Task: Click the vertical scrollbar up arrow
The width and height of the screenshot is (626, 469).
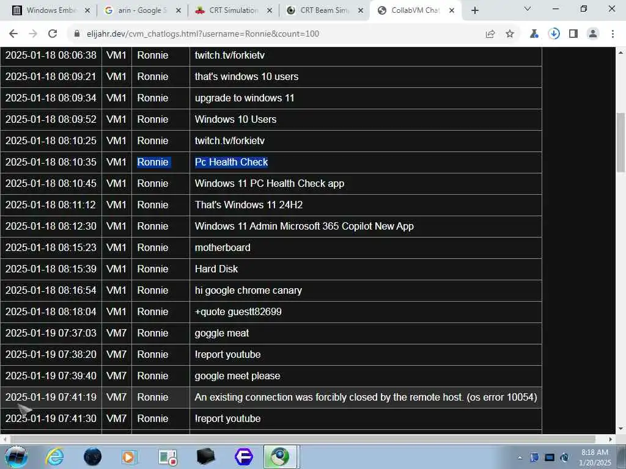Action: (x=621, y=53)
